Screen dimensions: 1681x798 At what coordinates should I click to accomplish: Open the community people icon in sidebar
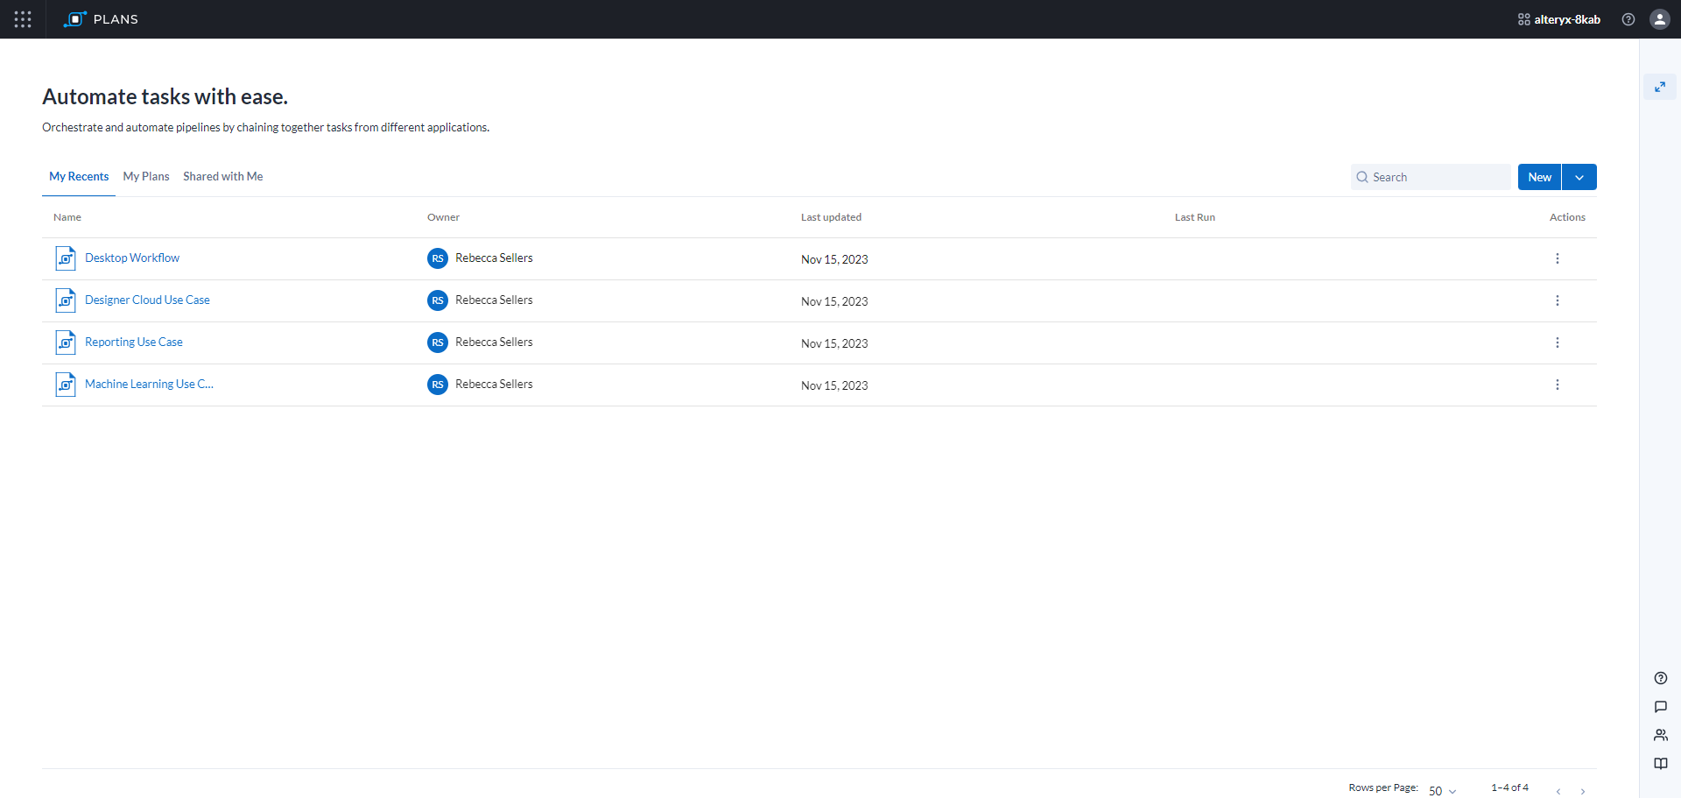coord(1660,735)
